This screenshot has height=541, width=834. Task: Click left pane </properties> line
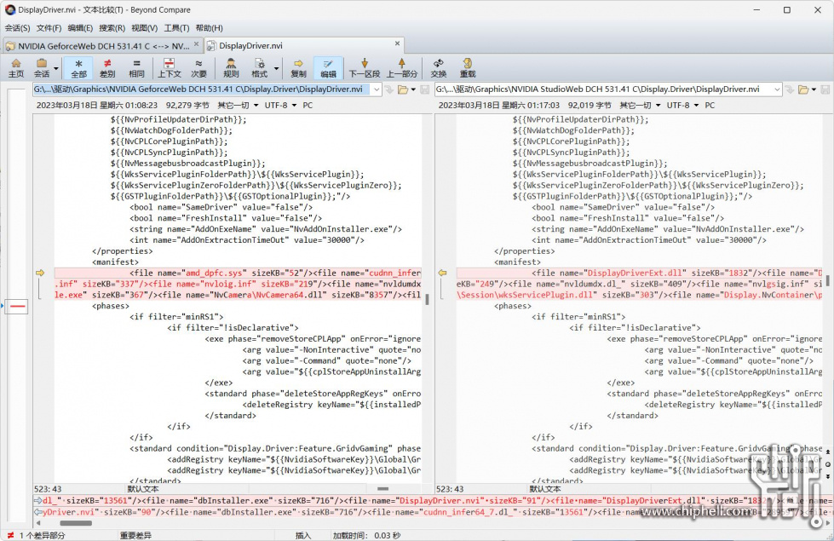[123, 251]
